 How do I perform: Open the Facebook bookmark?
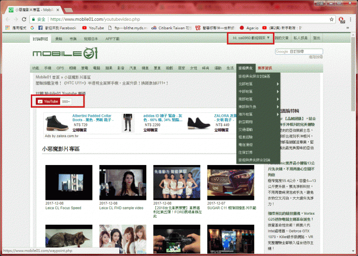click(x=58, y=28)
